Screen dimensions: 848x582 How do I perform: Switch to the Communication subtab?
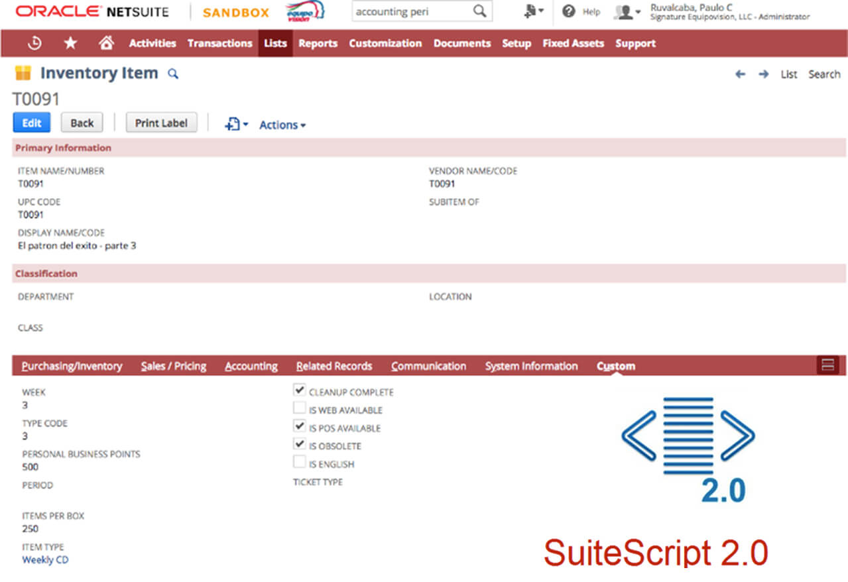pos(429,366)
